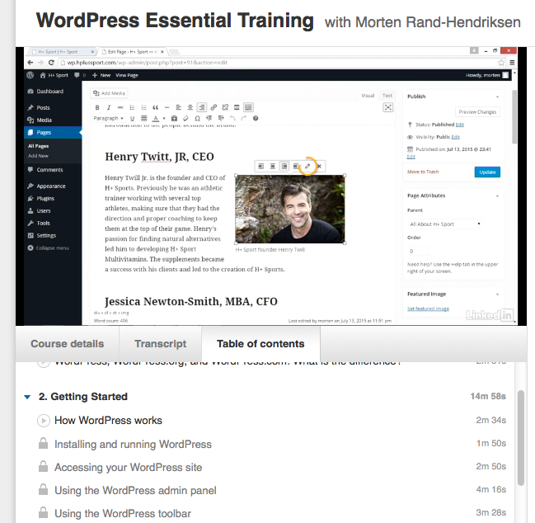Align text right in editor
The width and height of the screenshot is (535, 523).
pyautogui.click(x=202, y=107)
